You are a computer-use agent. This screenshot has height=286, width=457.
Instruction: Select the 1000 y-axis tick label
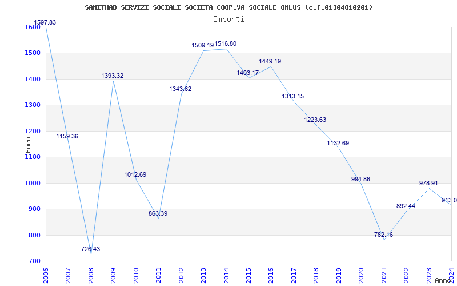(33, 183)
